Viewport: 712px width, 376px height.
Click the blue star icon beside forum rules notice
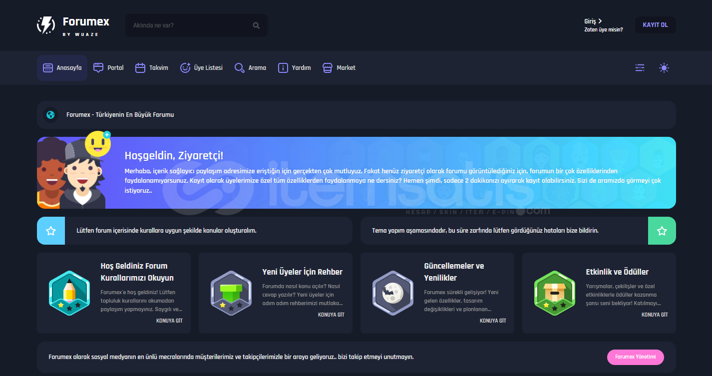pyautogui.click(x=51, y=231)
